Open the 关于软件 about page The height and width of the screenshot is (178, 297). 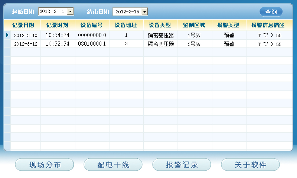tap(251, 165)
